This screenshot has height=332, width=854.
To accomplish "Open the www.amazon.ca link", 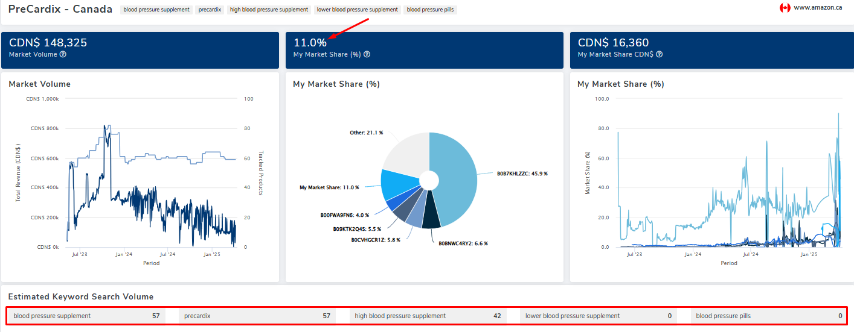I will point(818,8).
